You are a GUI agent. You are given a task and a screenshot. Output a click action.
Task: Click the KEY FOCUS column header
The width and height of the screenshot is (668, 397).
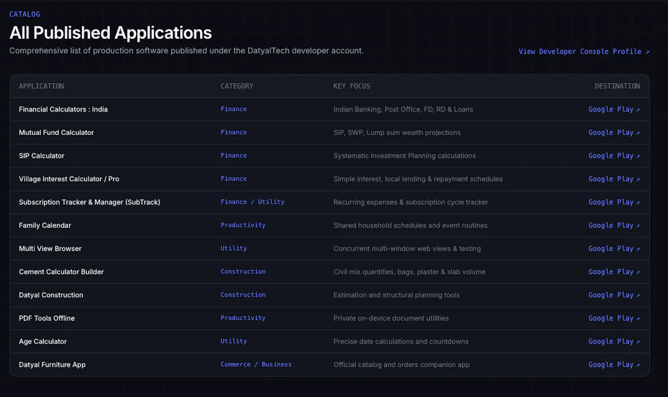click(x=352, y=86)
